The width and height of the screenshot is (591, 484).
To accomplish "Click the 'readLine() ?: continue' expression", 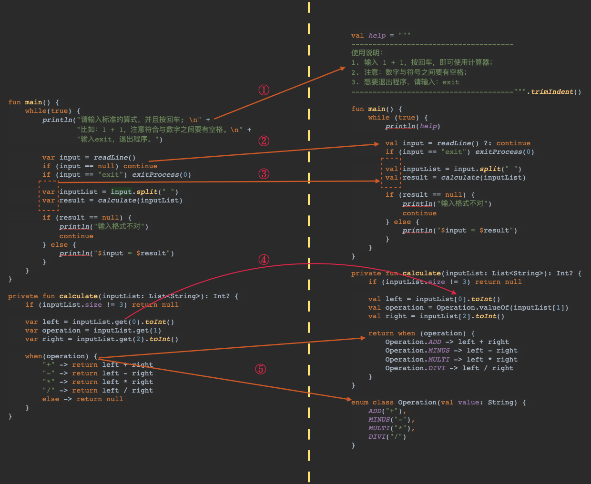I will pos(483,143).
